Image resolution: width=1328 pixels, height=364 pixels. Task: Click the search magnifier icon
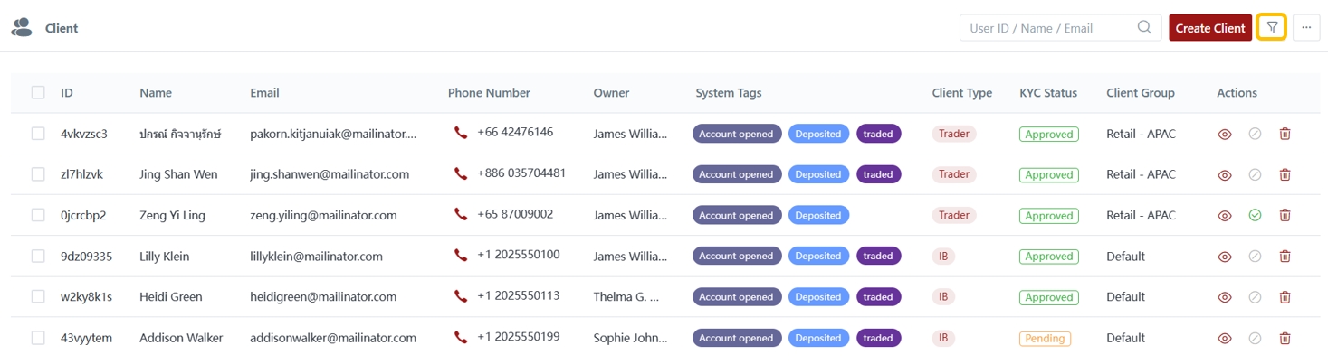(x=1144, y=28)
